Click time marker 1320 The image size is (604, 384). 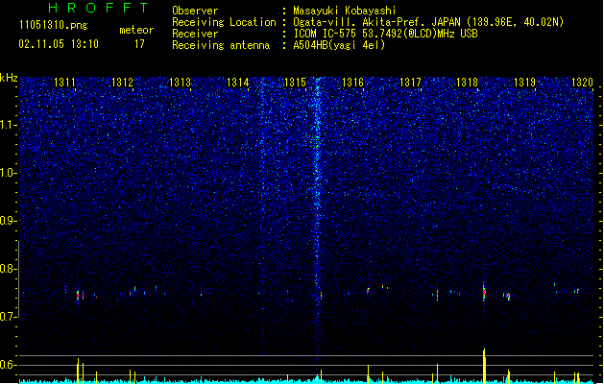click(x=582, y=83)
